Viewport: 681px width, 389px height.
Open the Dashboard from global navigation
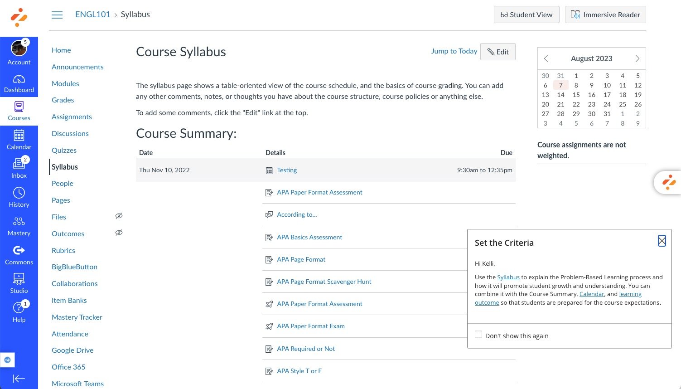[19, 83]
